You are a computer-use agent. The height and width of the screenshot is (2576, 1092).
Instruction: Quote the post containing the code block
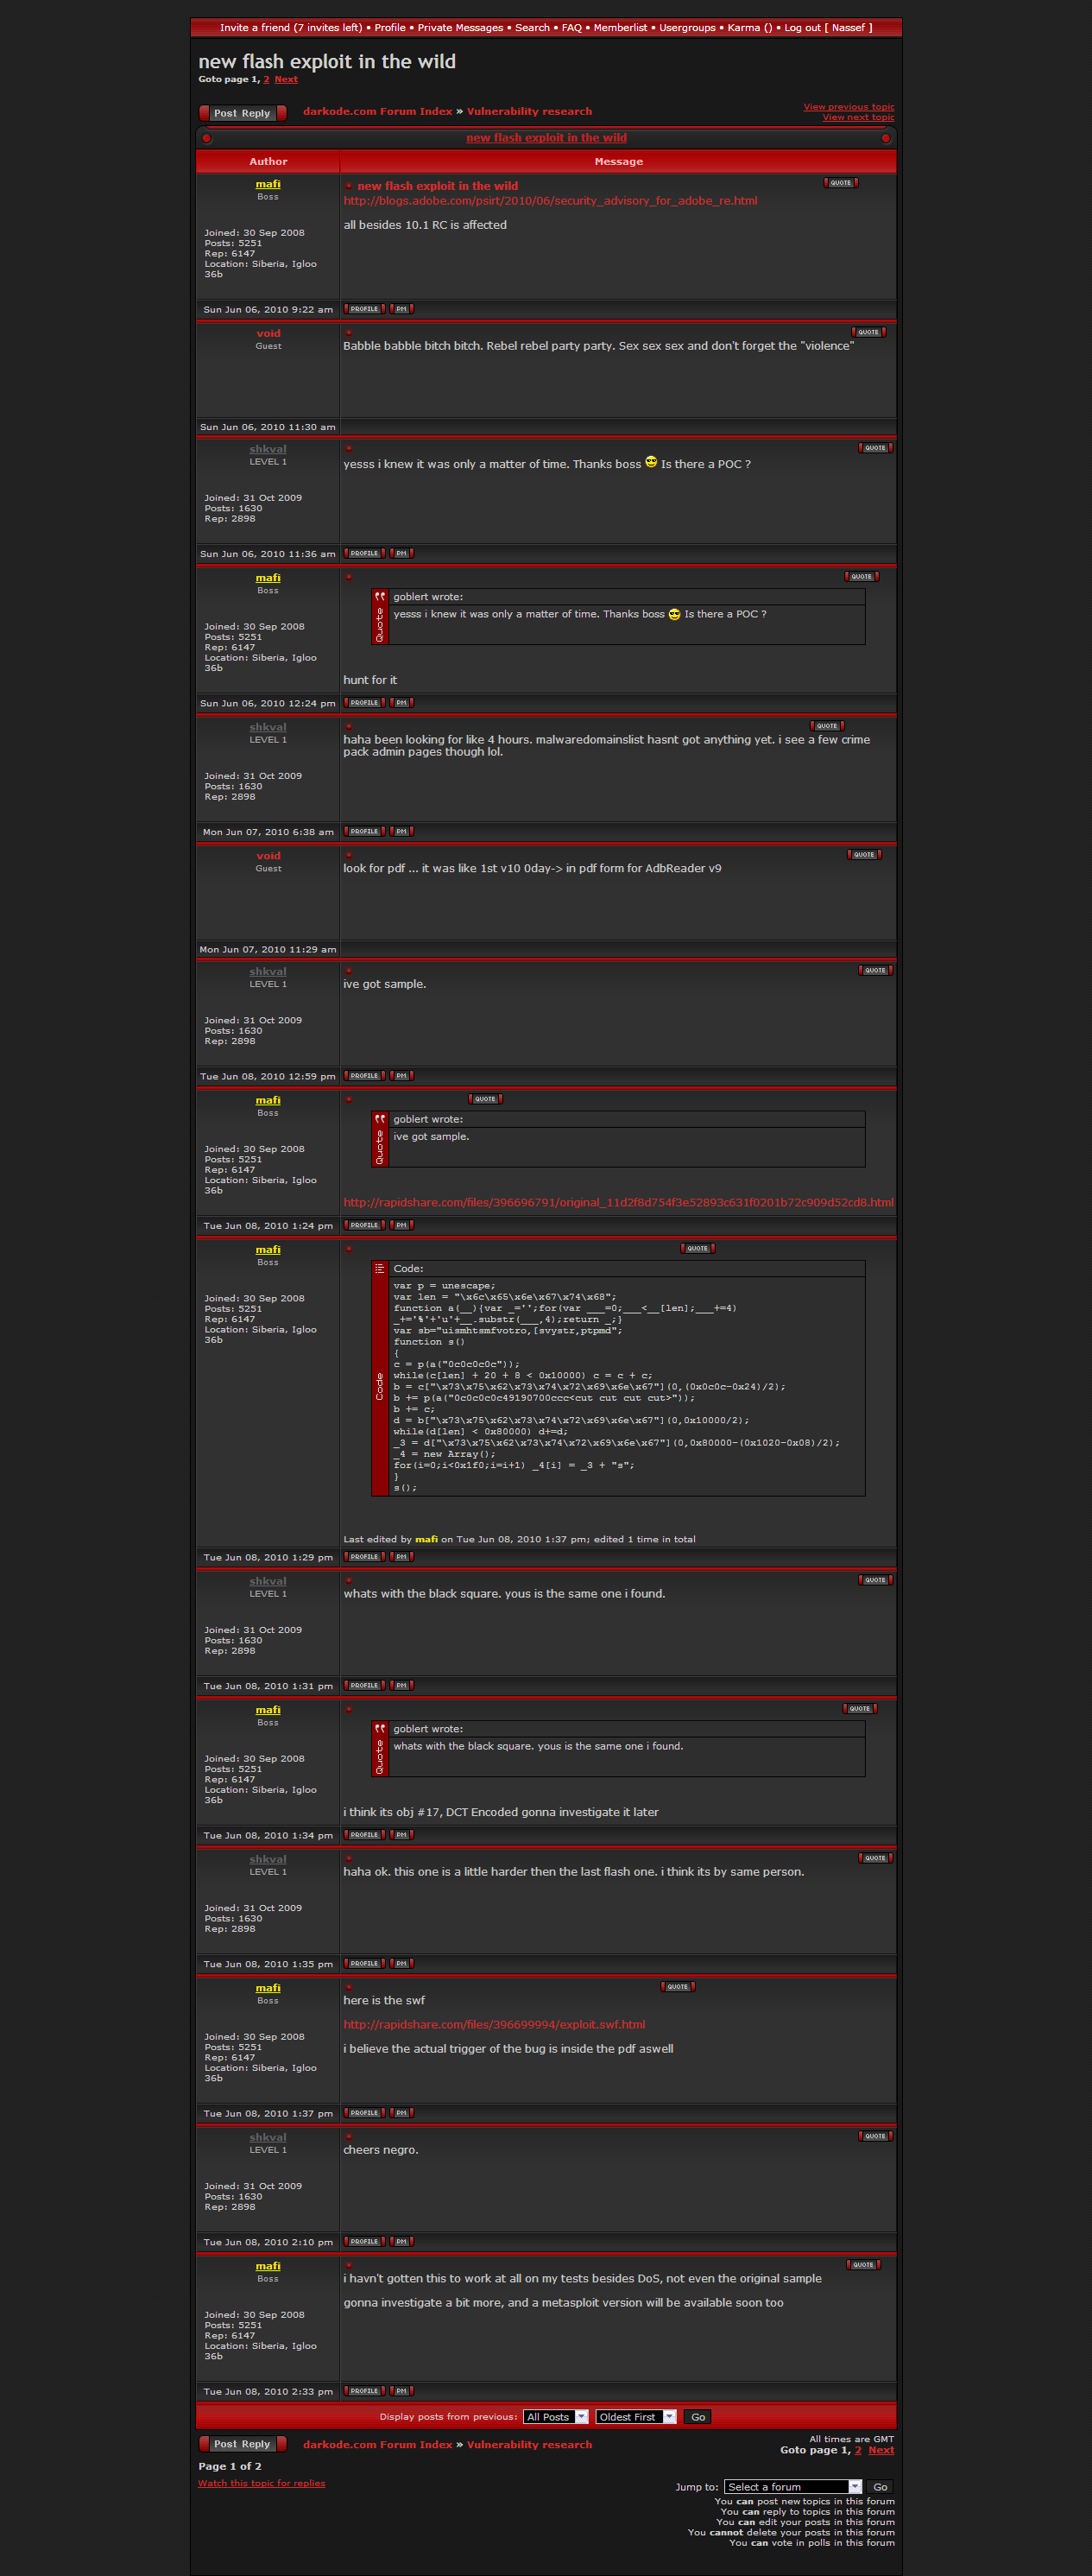click(x=697, y=1248)
